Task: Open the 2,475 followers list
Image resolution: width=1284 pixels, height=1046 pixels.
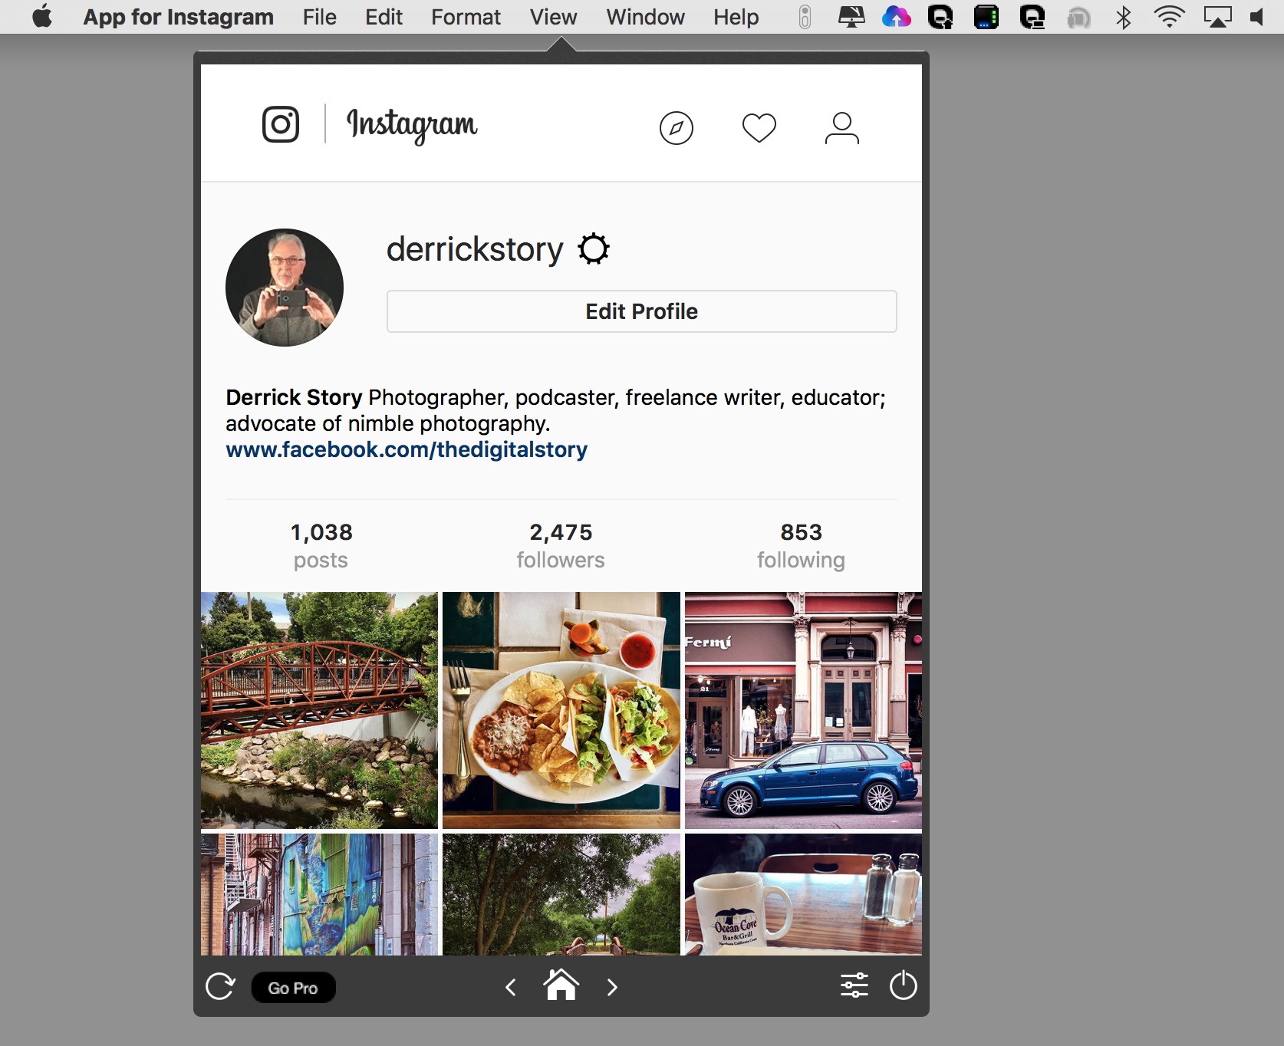Action: [561, 545]
